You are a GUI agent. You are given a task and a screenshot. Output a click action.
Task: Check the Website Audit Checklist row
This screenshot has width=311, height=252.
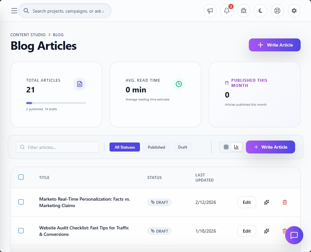point(21,231)
